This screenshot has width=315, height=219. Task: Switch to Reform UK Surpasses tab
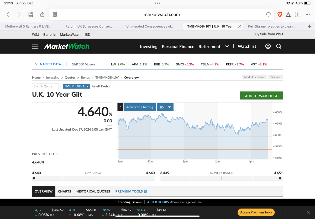(89, 26)
